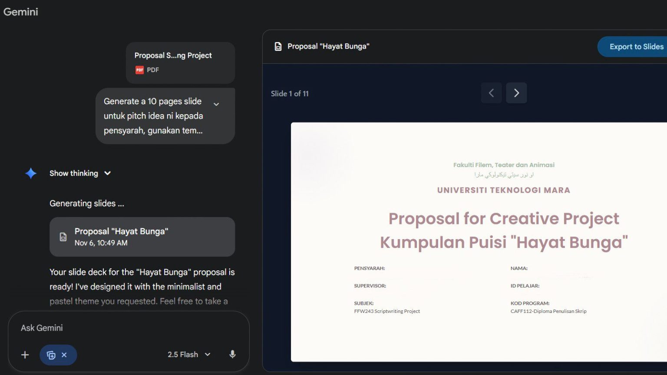Click the Gemini sparkle icon beside the response
The image size is (667, 375).
(31, 173)
